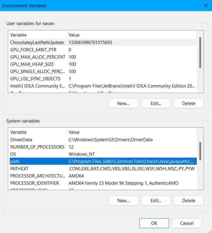Click New button under System variables
Image resolution: width=212 pixels, height=233 pixels.
123,201
